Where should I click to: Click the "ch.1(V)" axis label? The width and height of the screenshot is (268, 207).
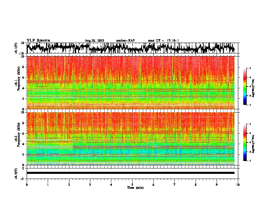(16, 48)
